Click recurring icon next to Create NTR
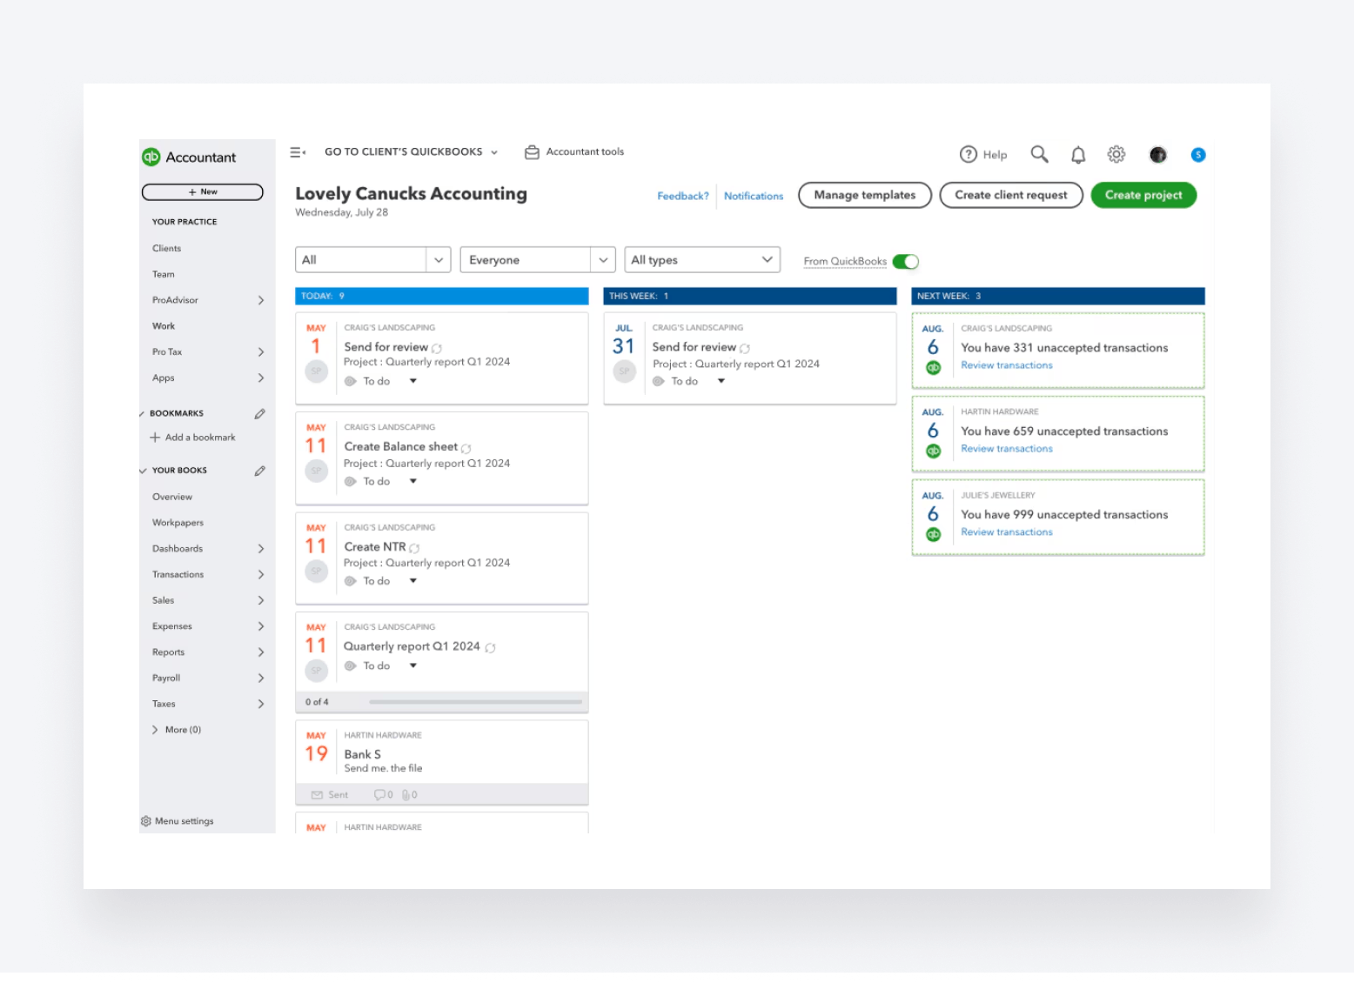 (x=414, y=548)
